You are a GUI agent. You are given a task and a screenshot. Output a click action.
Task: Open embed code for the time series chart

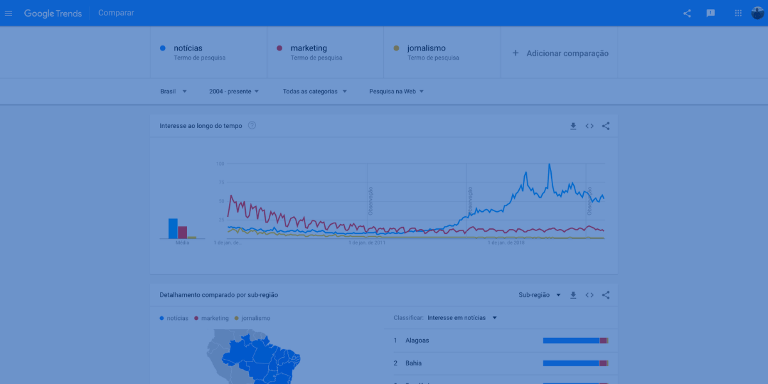[x=589, y=126]
